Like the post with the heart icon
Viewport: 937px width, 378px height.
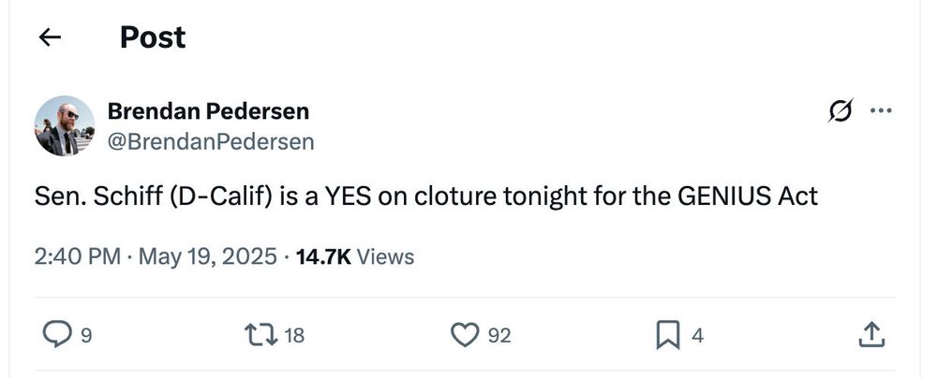pos(465,335)
